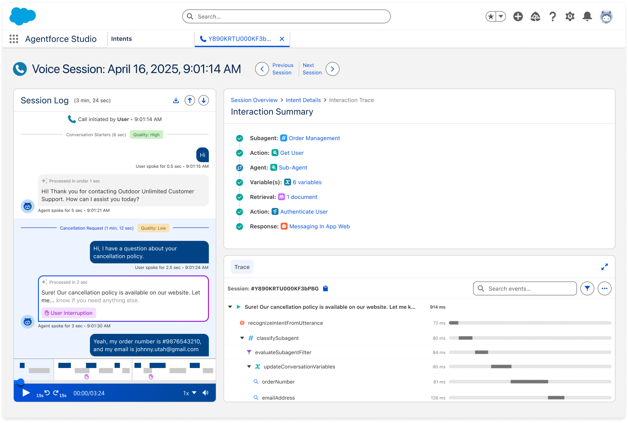Click the Get User action icon
Viewport: 628px width, 423px height.
275,153
